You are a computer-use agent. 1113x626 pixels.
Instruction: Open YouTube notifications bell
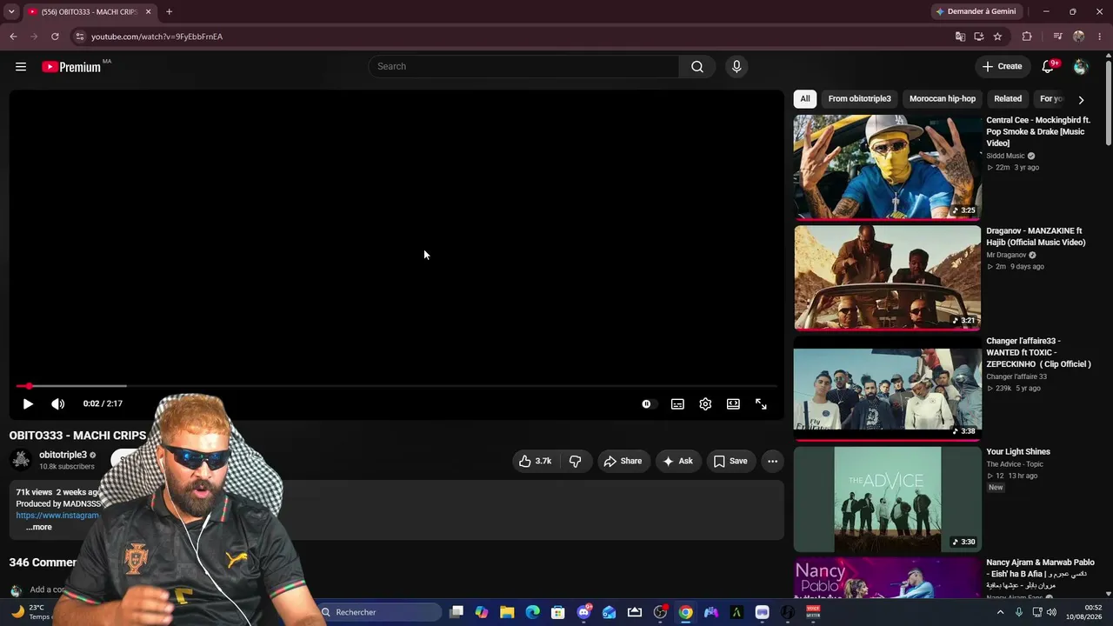pos(1048,67)
